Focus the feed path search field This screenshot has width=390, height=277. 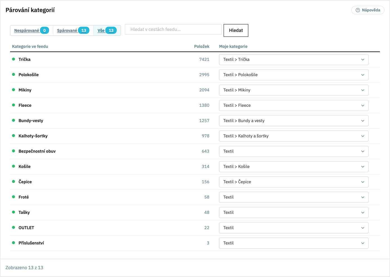coord(173,29)
